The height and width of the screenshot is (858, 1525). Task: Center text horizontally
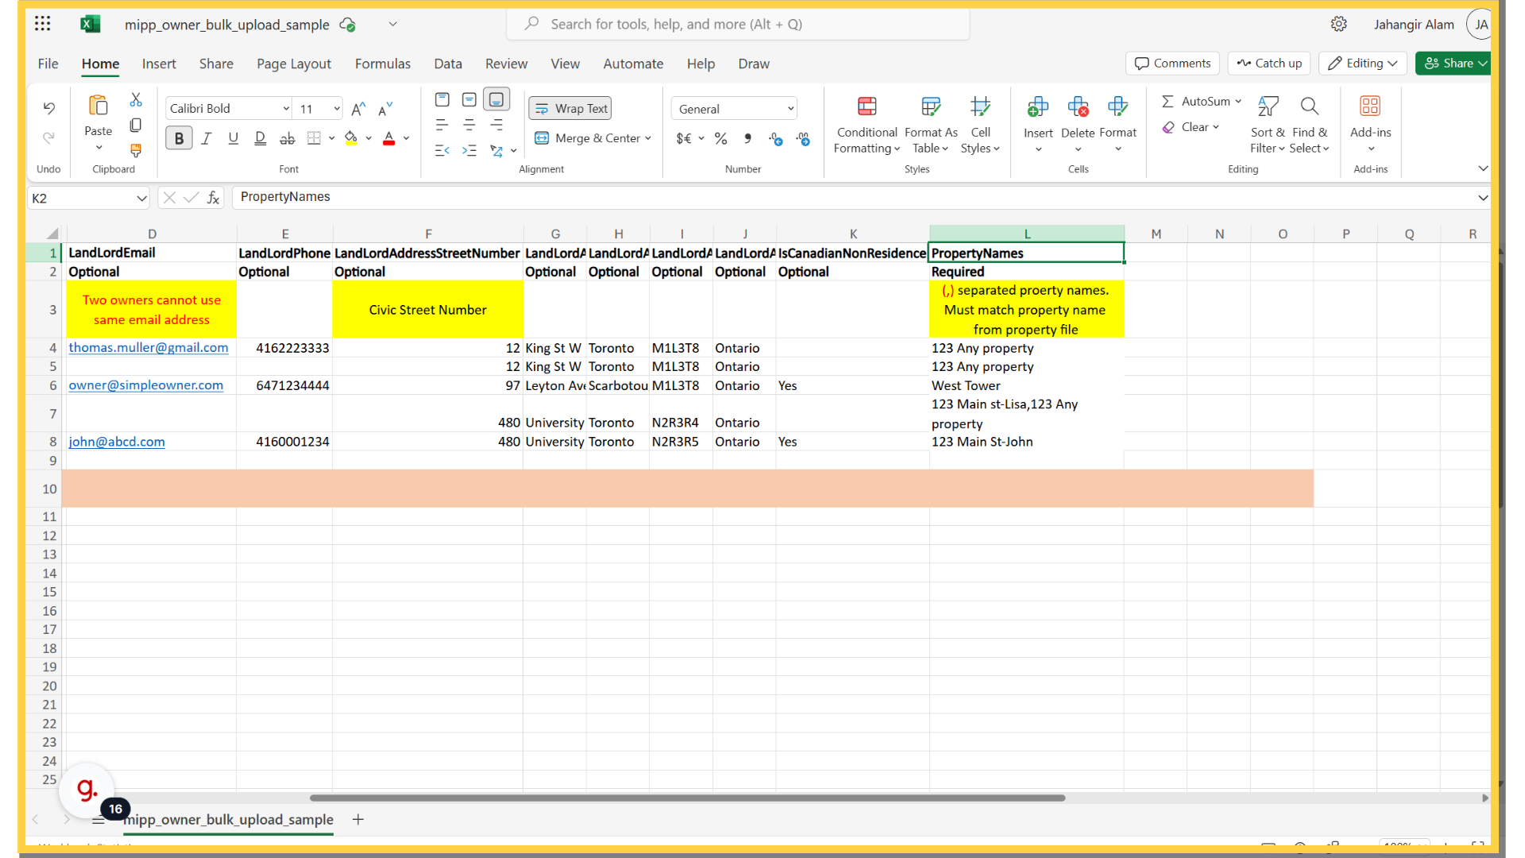click(469, 125)
